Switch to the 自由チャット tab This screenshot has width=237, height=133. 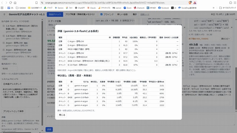point(55,14)
